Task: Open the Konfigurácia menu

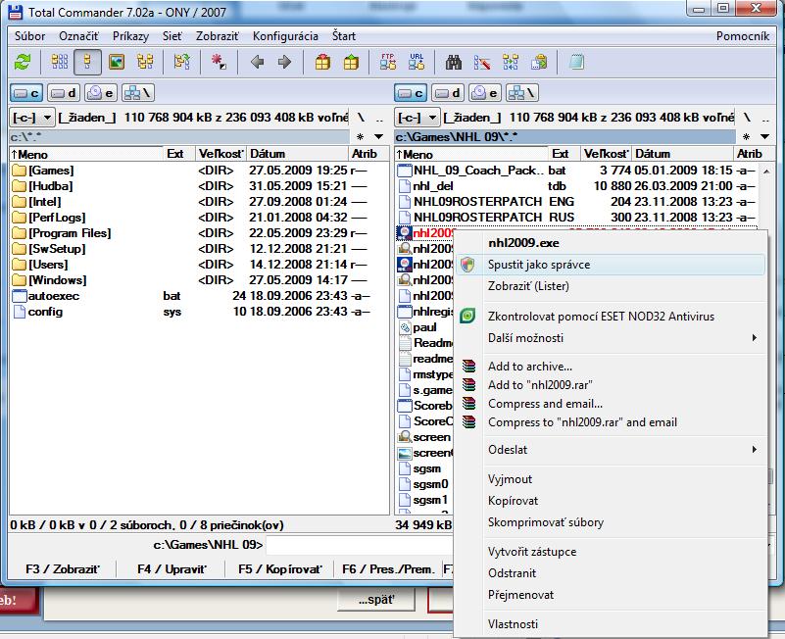Action: pyautogui.click(x=285, y=36)
